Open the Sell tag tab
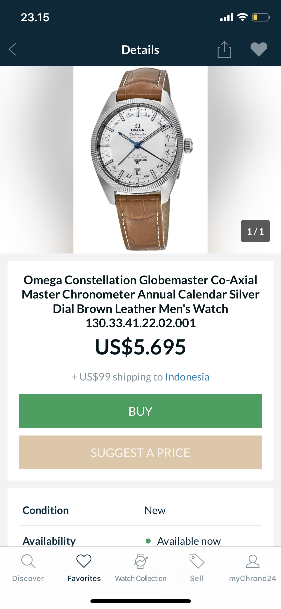Viewport: 281px width, 609px height. 197,567
